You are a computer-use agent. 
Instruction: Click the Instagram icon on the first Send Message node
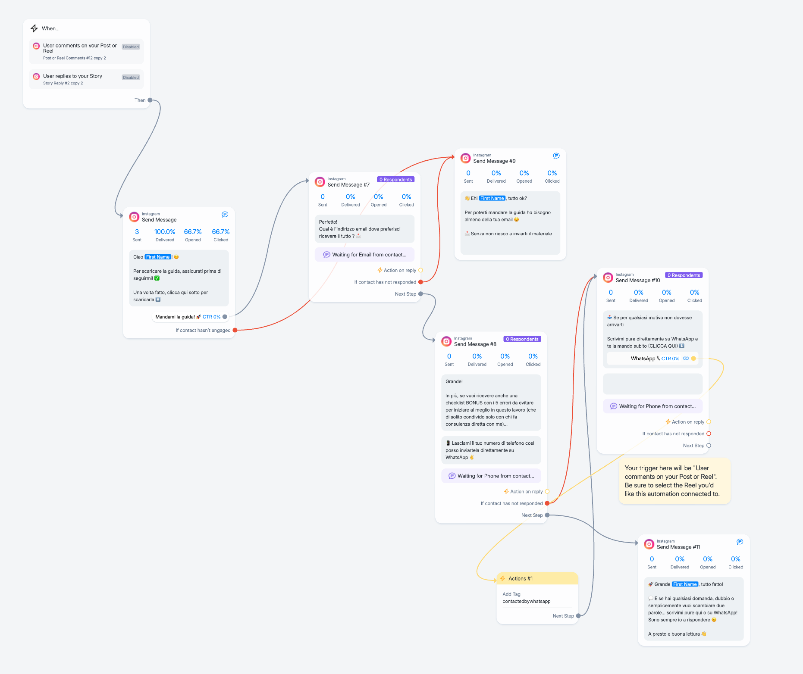click(134, 217)
